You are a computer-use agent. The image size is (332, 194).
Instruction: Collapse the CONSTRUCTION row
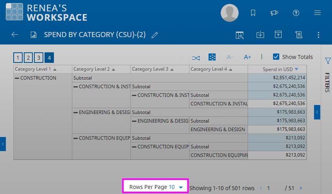click(x=17, y=78)
